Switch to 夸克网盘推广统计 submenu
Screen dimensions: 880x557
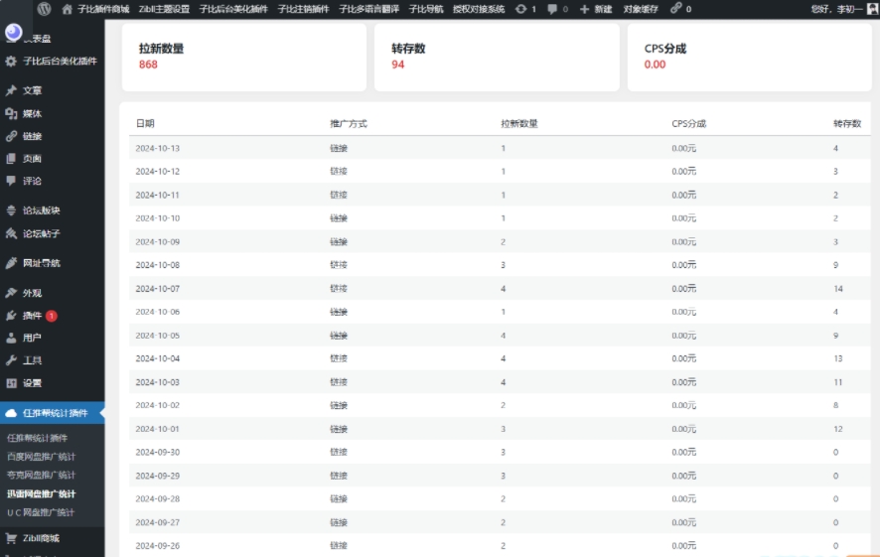[41, 475]
